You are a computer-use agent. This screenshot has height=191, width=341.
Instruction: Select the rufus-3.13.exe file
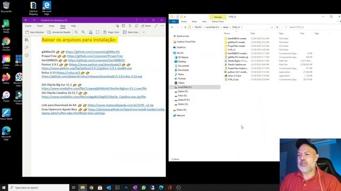point(234,76)
